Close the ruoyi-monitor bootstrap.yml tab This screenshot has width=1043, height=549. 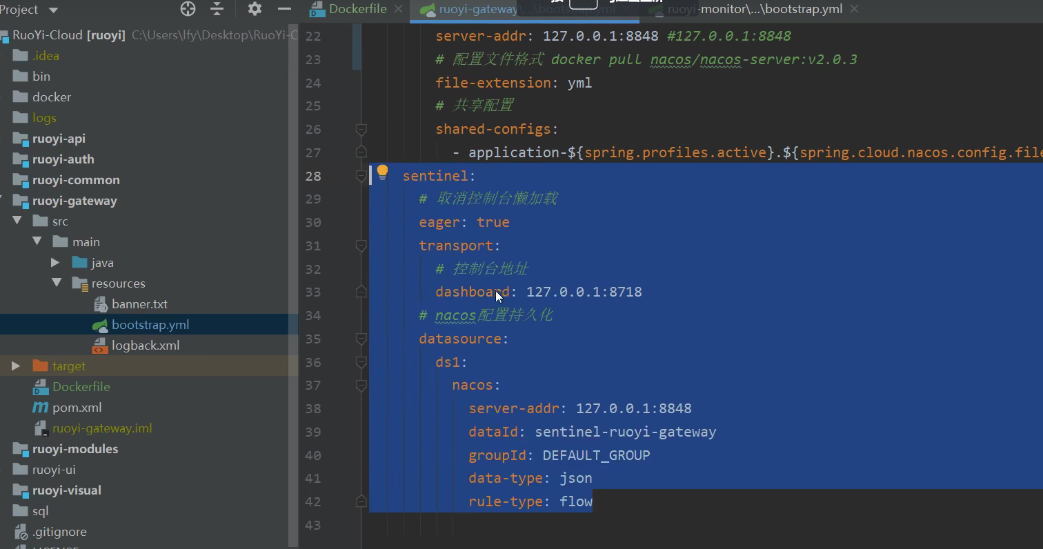tap(854, 9)
